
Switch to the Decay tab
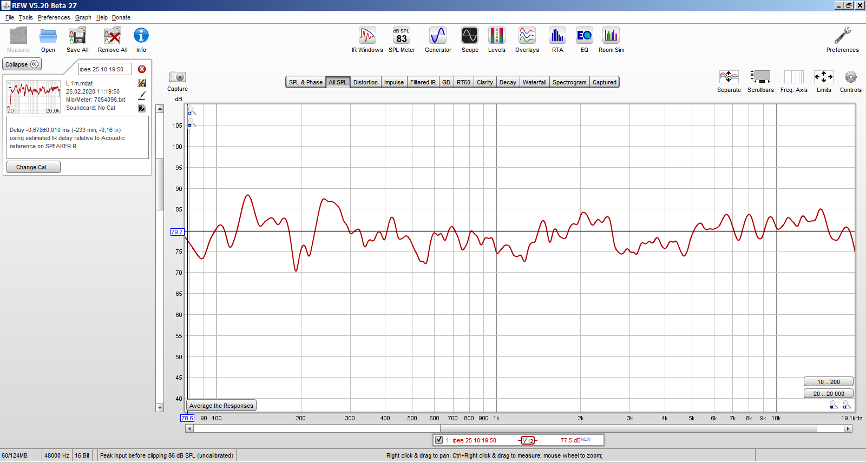click(508, 82)
